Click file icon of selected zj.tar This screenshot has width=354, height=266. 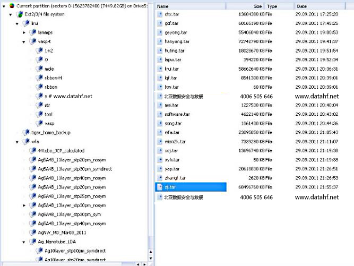160,187
